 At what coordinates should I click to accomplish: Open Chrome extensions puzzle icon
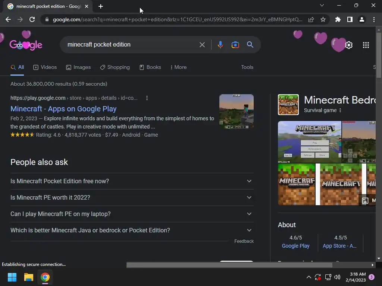pyautogui.click(x=338, y=19)
